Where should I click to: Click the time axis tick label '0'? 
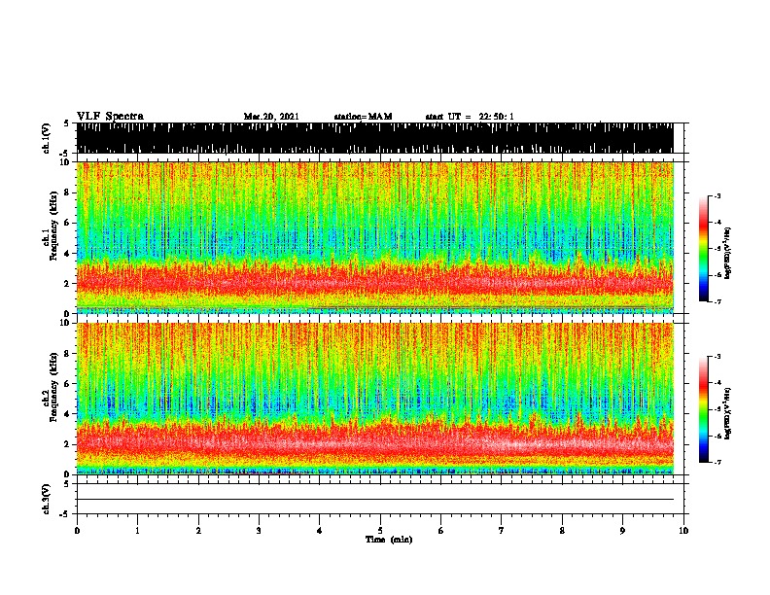click(x=77, y=531)
